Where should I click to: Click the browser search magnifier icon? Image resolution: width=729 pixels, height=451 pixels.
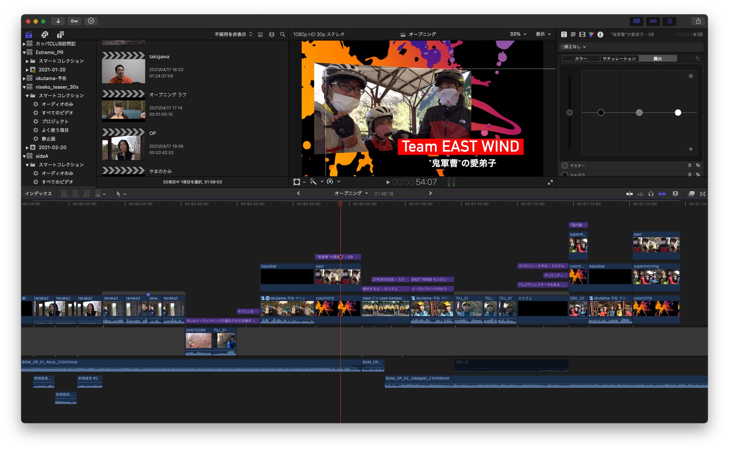coord(282,35)
